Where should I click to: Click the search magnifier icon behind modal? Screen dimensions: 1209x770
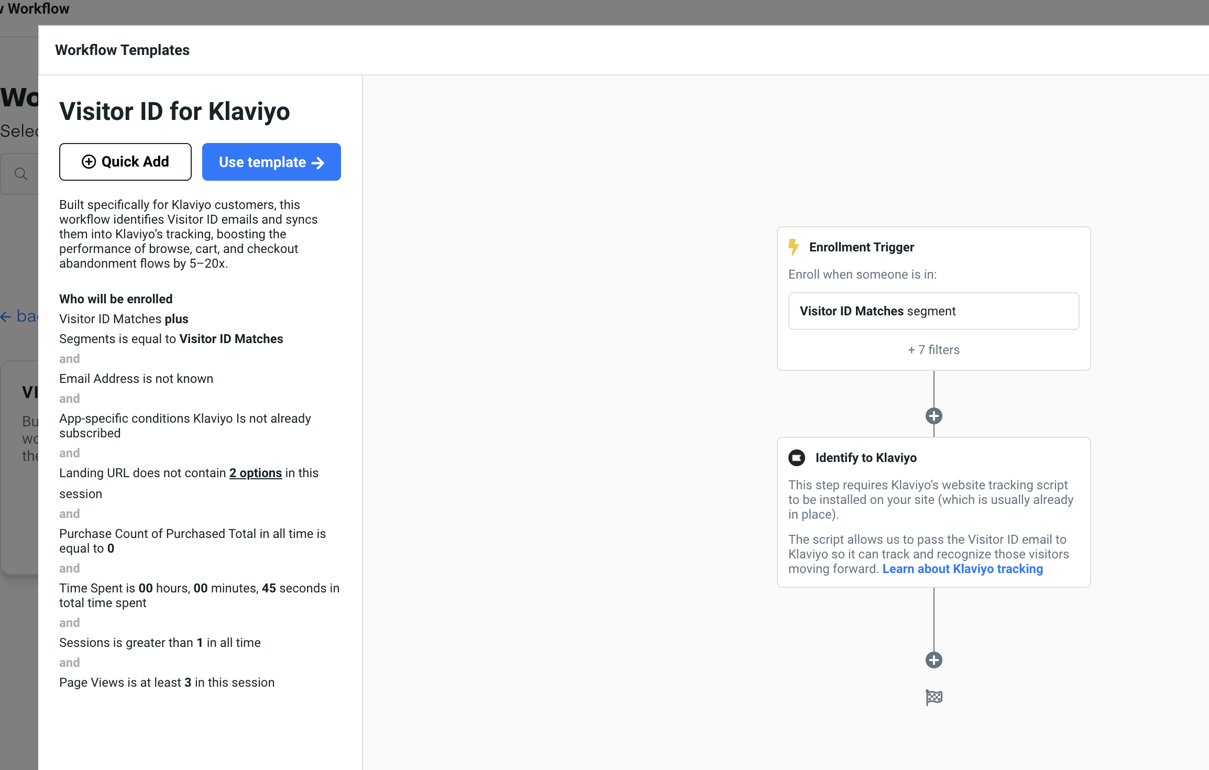tap(21, 174)
